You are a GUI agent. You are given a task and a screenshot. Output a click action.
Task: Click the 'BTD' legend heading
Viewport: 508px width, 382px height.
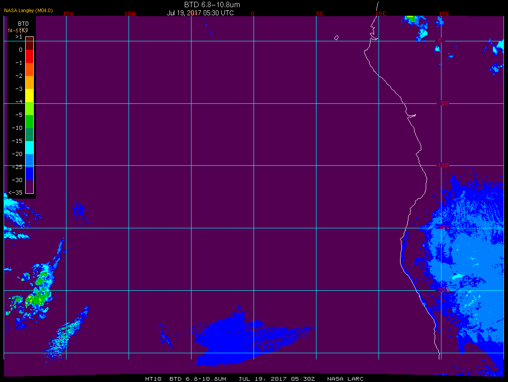coord(23,24)
